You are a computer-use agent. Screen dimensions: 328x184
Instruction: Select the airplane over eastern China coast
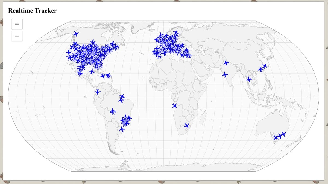coord(260,69)
